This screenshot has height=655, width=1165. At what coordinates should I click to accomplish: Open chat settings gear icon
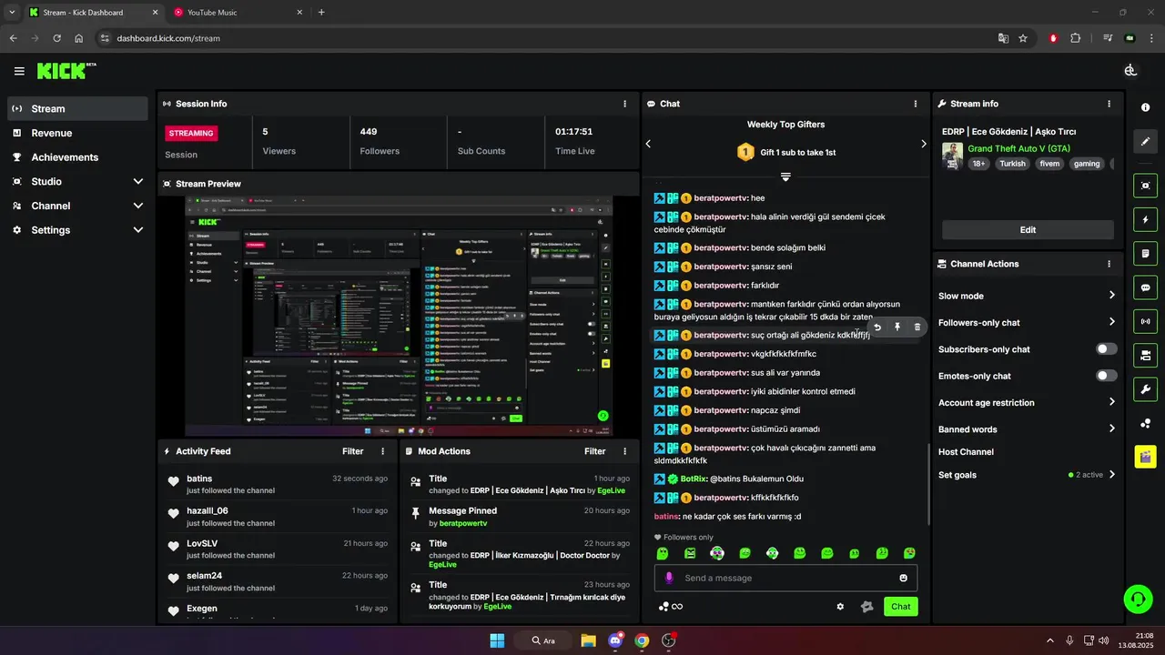pyautogui.click(x=840, y=607)
